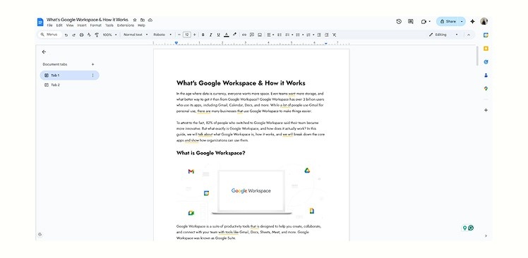The width and height of the screenshot is (528, 258).
Task: Toggle italic formatting
Action: pyautogui.click(x=210, y=35)
